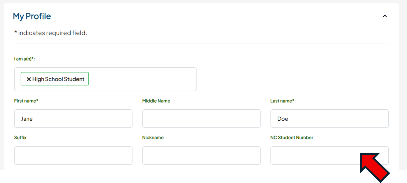
Task: Click the NC Student Number label
Action: [x=292, y=137]
